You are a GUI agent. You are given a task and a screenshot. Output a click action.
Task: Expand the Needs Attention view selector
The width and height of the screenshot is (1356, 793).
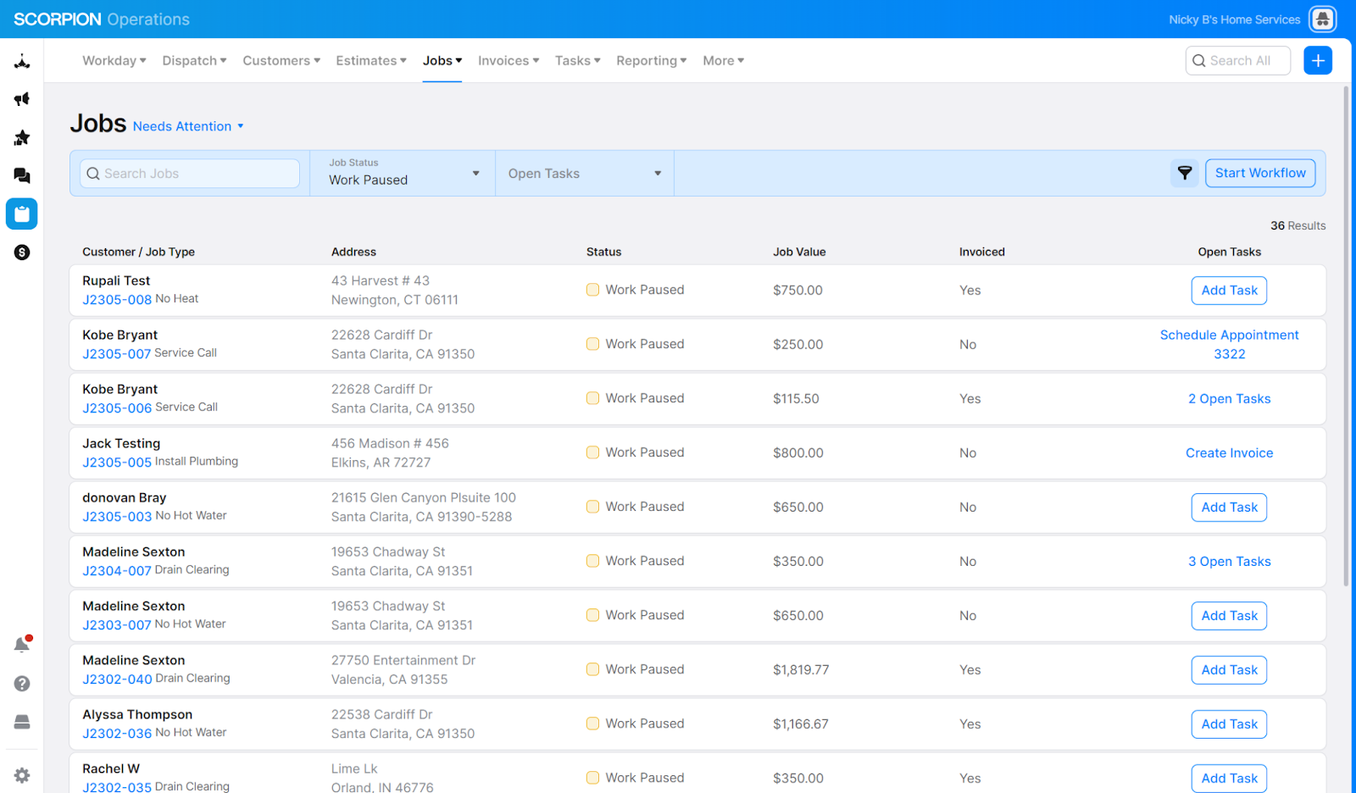point(188,126)
